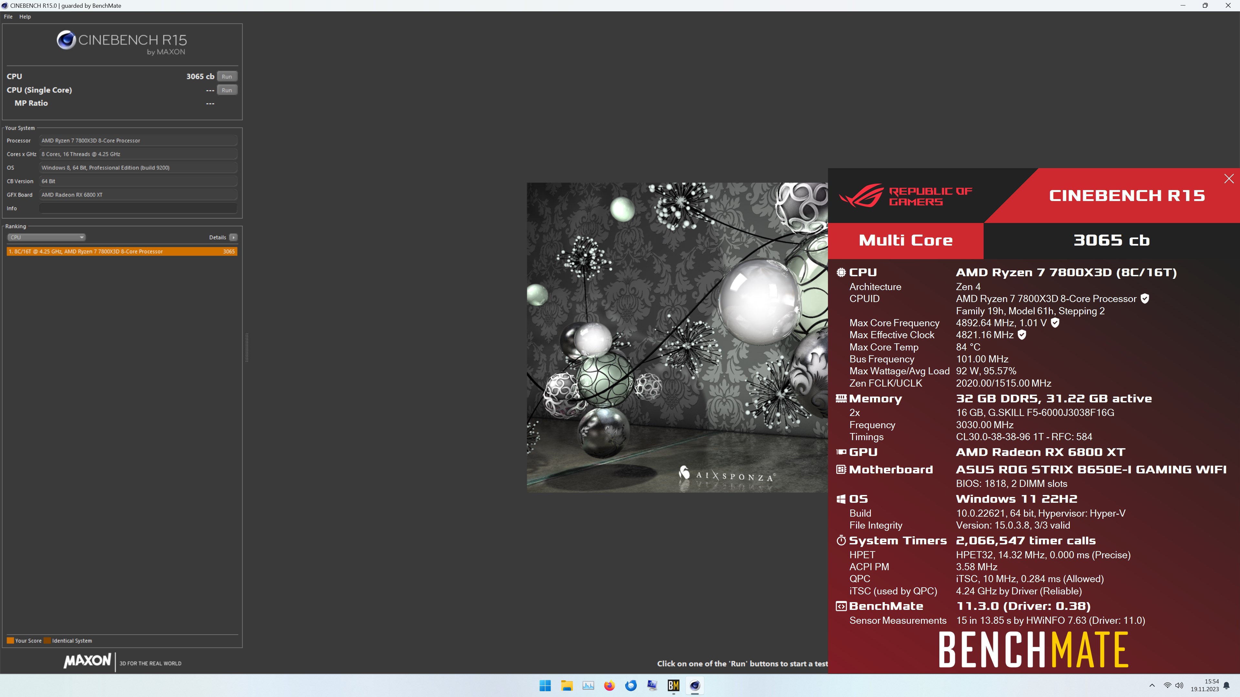Click the CPU chip section icon

841,272
